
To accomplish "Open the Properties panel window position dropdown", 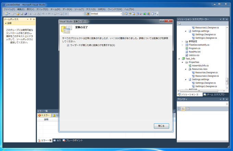I will coord(221,99).
